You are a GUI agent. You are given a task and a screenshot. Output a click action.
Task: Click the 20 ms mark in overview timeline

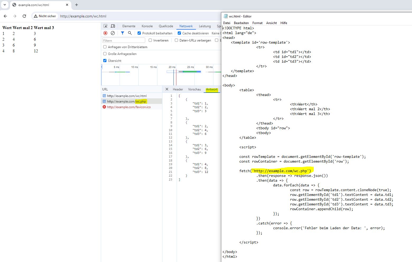click(172, 67)
